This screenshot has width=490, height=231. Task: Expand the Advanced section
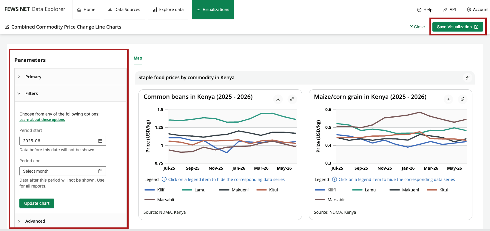(x=70, y=221)
